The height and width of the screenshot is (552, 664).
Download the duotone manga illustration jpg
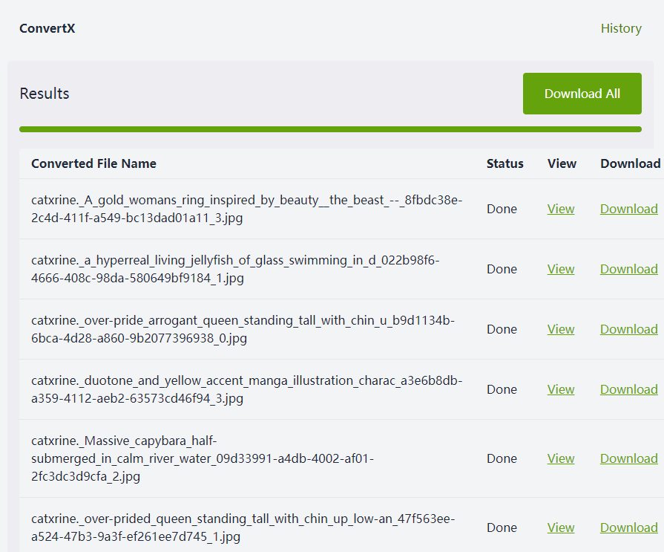tap(629, 389)
